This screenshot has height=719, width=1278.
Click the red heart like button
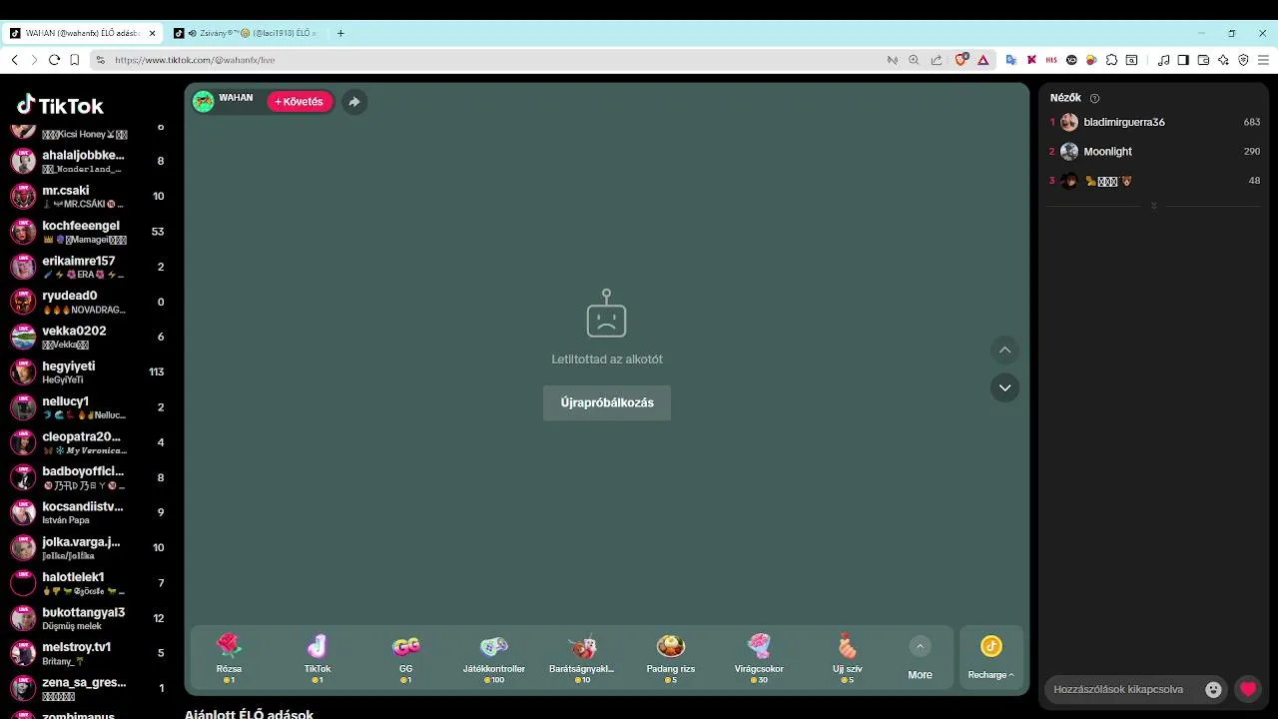(1247, 689)
